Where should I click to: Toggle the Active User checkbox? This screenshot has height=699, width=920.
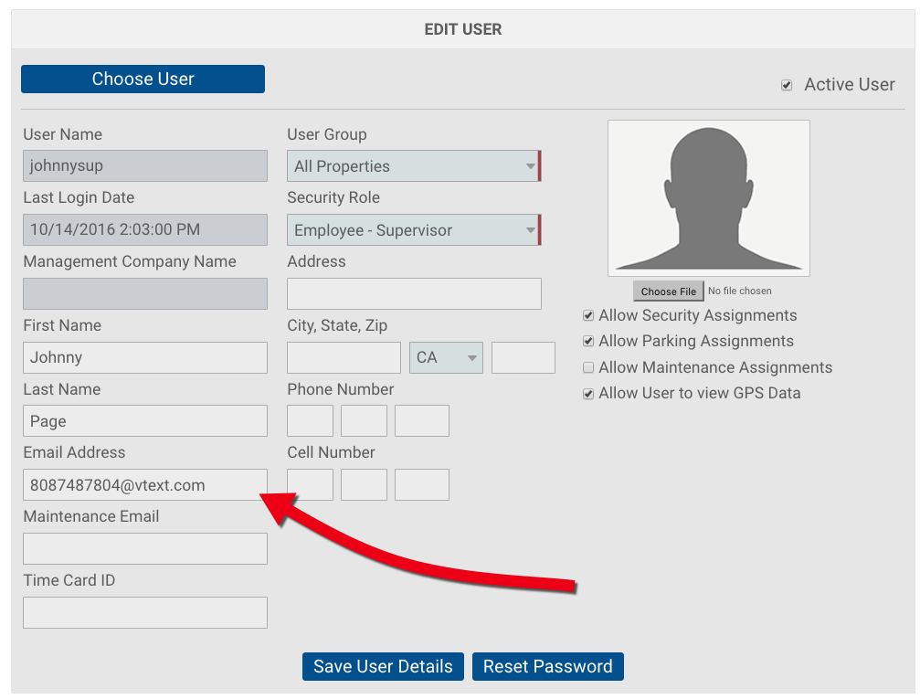click(x=787, y=85)
